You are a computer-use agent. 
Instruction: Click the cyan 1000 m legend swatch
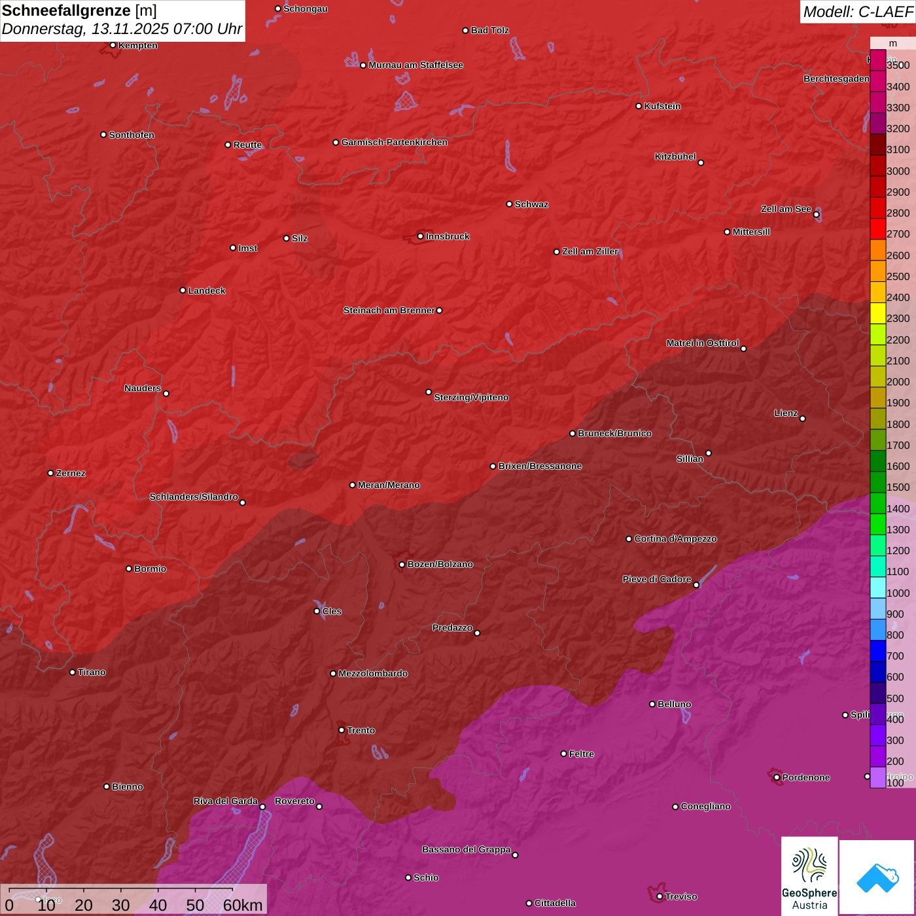pos(878,588)
